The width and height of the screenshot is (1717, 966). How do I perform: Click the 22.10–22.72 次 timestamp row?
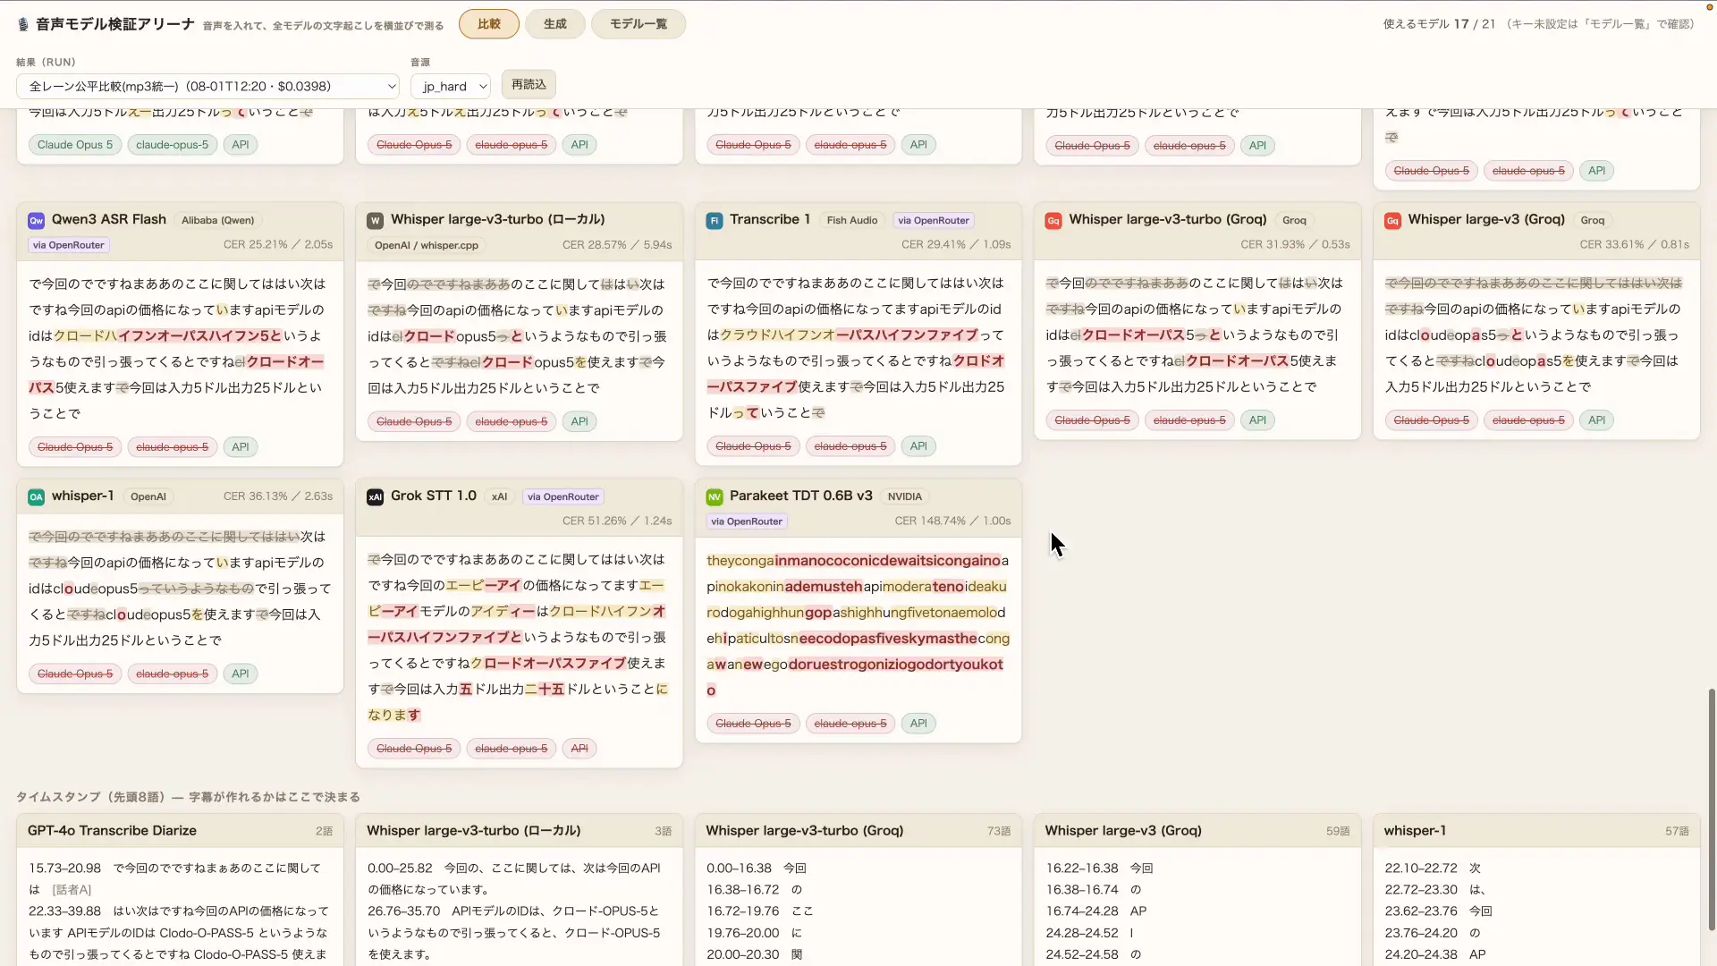(x=1433, y=869)
